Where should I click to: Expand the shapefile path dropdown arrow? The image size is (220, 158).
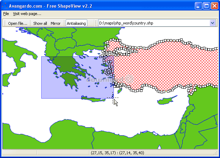click(x=213, y=23)
